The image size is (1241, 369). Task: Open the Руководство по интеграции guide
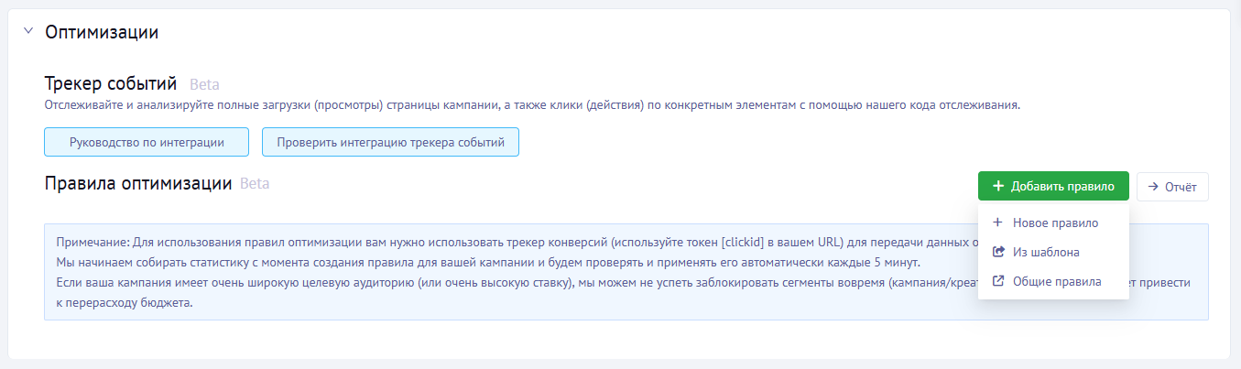[147, 142]
